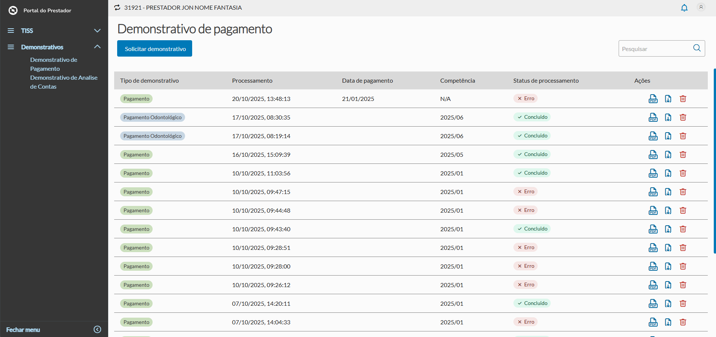Click the Solicitar demonstrativo button
The height and width of the screenshot is (337, 716).
click(x=154, y=48)
